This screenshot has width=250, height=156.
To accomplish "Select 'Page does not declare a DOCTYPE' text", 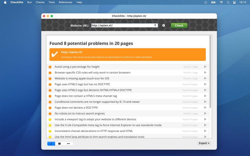I will [x=76, y=108].
